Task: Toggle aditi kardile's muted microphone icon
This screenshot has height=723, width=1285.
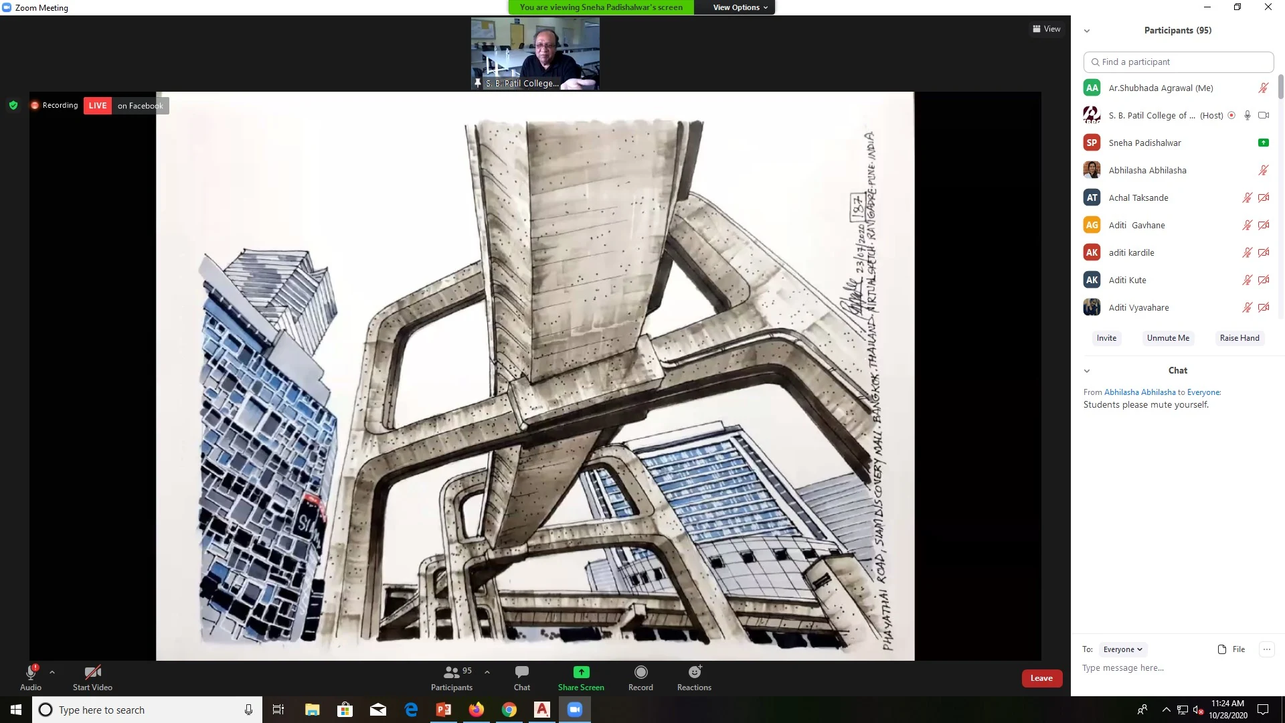Action: (1248, 252)
